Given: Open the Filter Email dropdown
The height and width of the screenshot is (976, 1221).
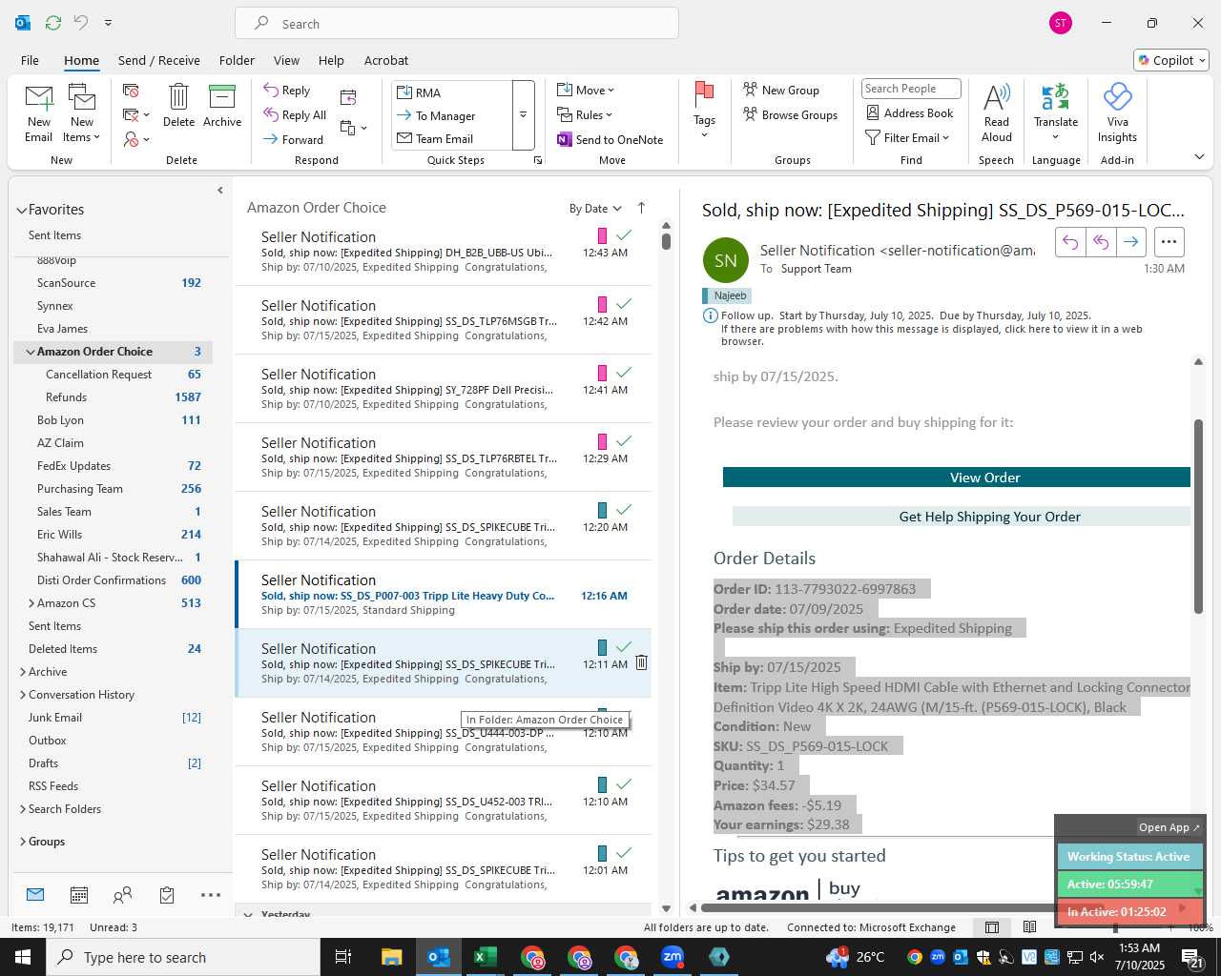Looking at the screenshot, I should (x=907, y=137).
